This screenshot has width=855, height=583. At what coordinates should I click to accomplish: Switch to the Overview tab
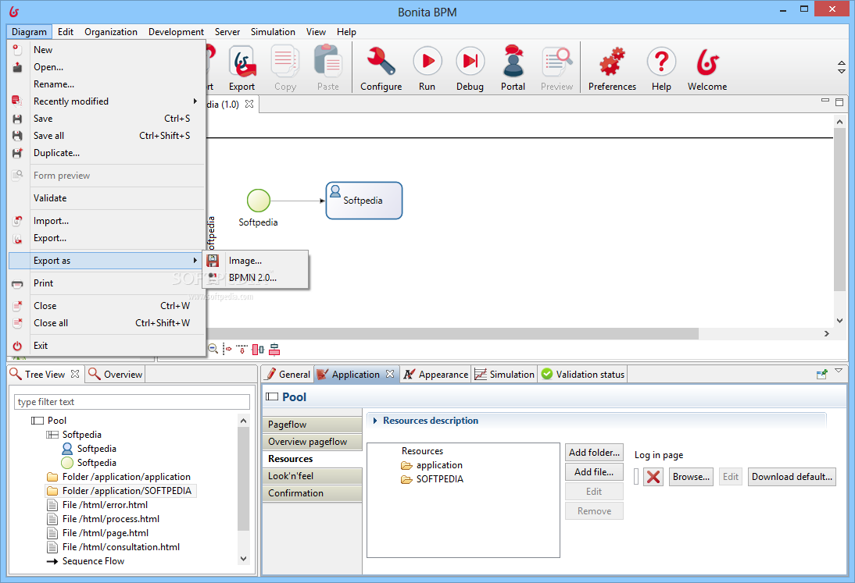116,374
